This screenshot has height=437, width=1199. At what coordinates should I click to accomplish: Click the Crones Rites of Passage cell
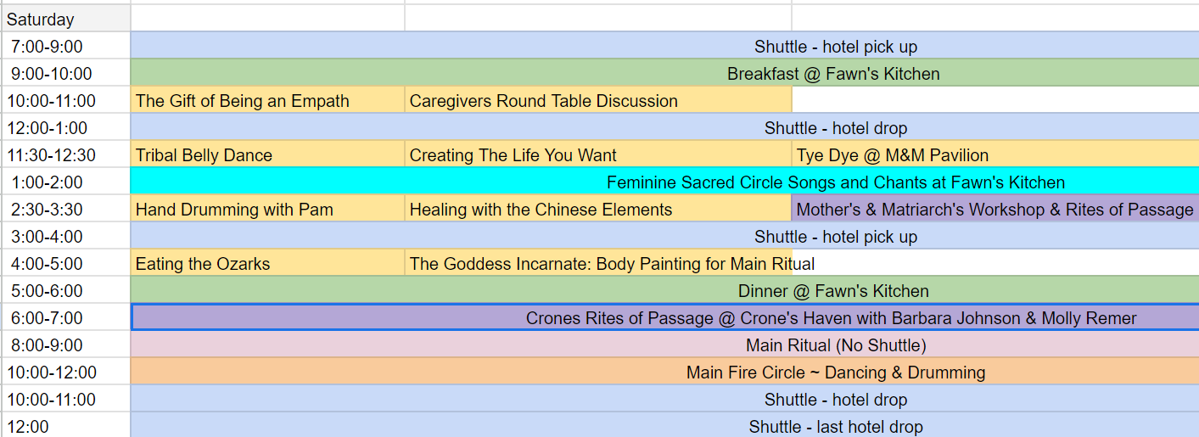[664, 317]
